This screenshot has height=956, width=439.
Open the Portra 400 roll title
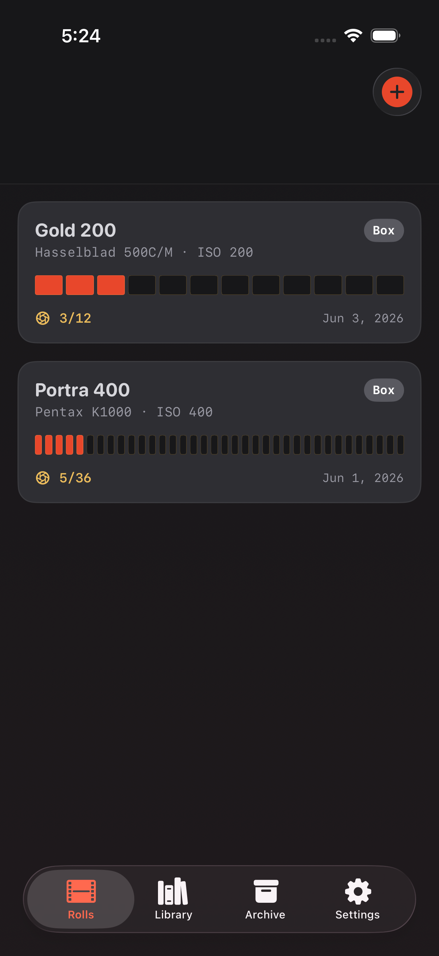pos(83,390)
